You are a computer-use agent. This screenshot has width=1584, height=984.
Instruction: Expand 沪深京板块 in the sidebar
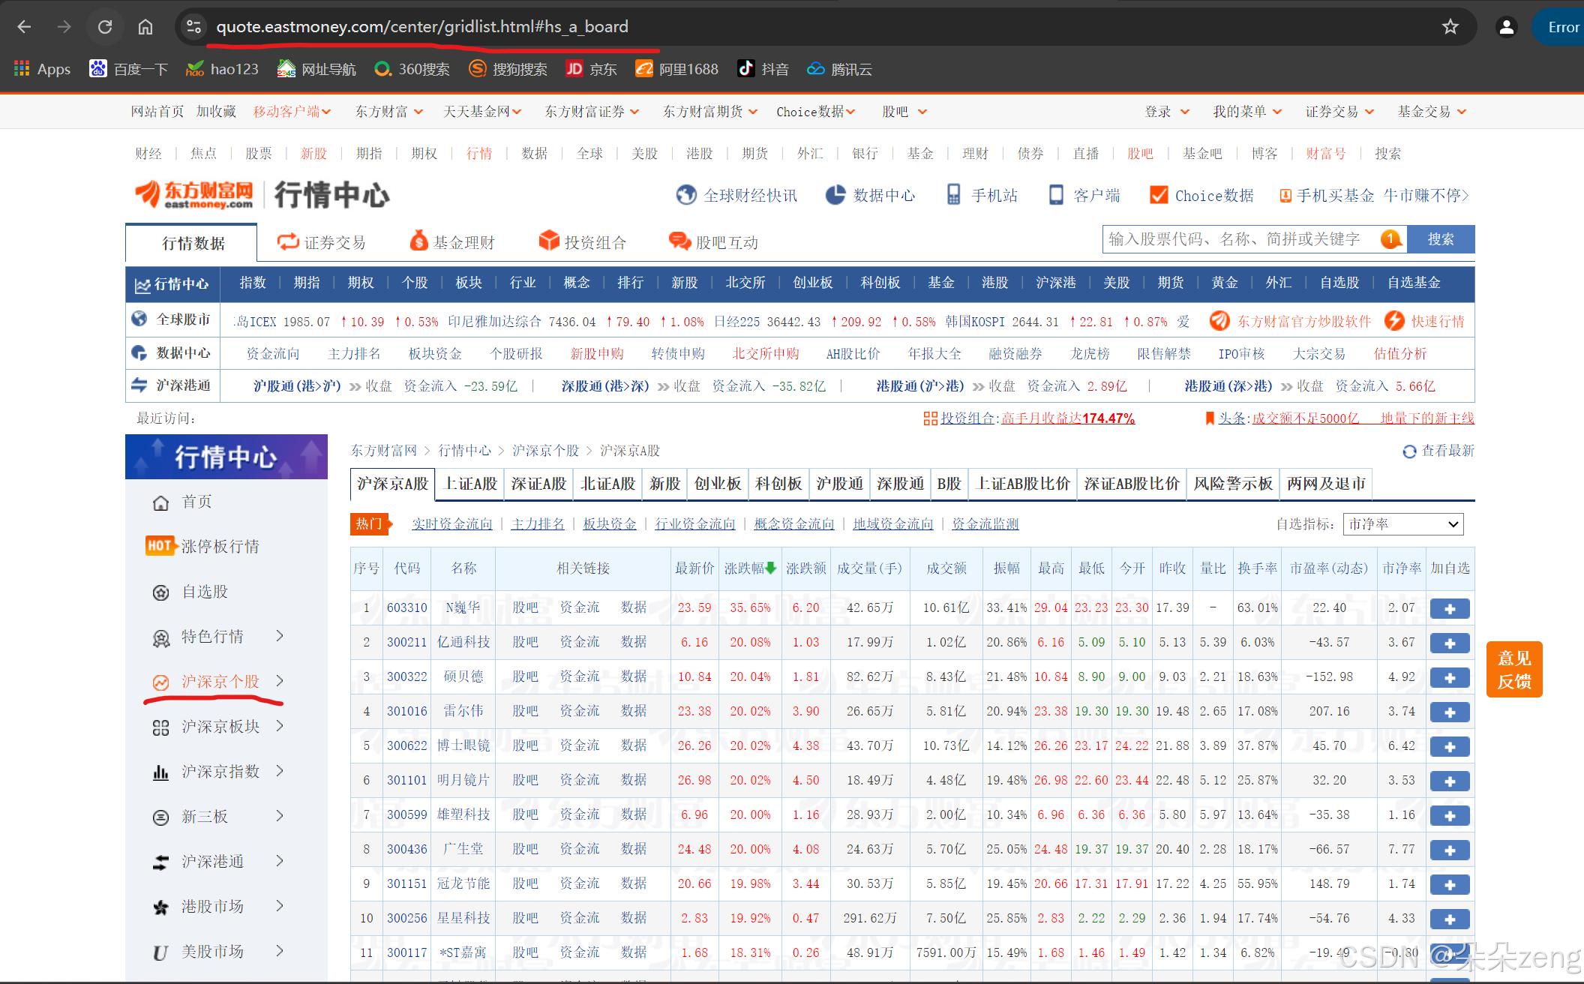(217, 727)
